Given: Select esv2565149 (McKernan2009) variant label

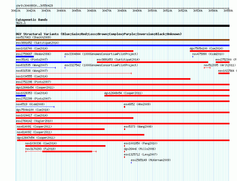Looking at the screenshot, I should (151, 160).
